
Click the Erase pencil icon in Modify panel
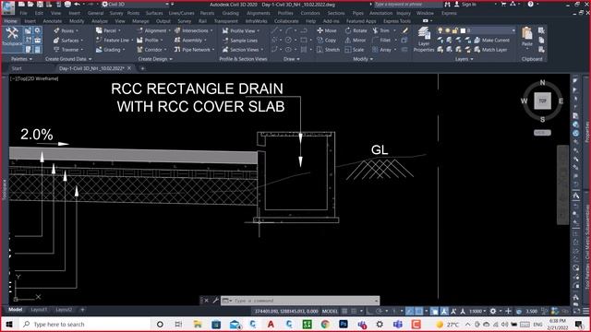[404, 30]
